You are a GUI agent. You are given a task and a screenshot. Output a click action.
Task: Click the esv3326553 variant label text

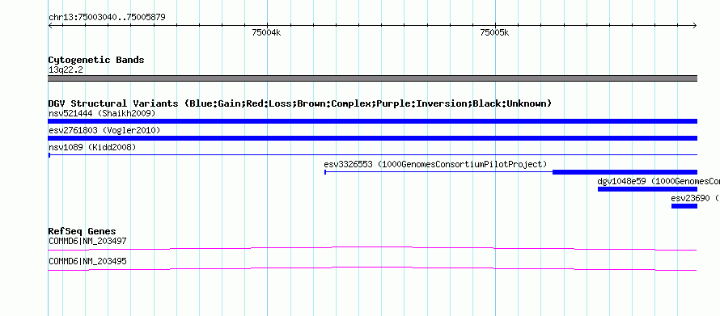click(x=435, y=164)
